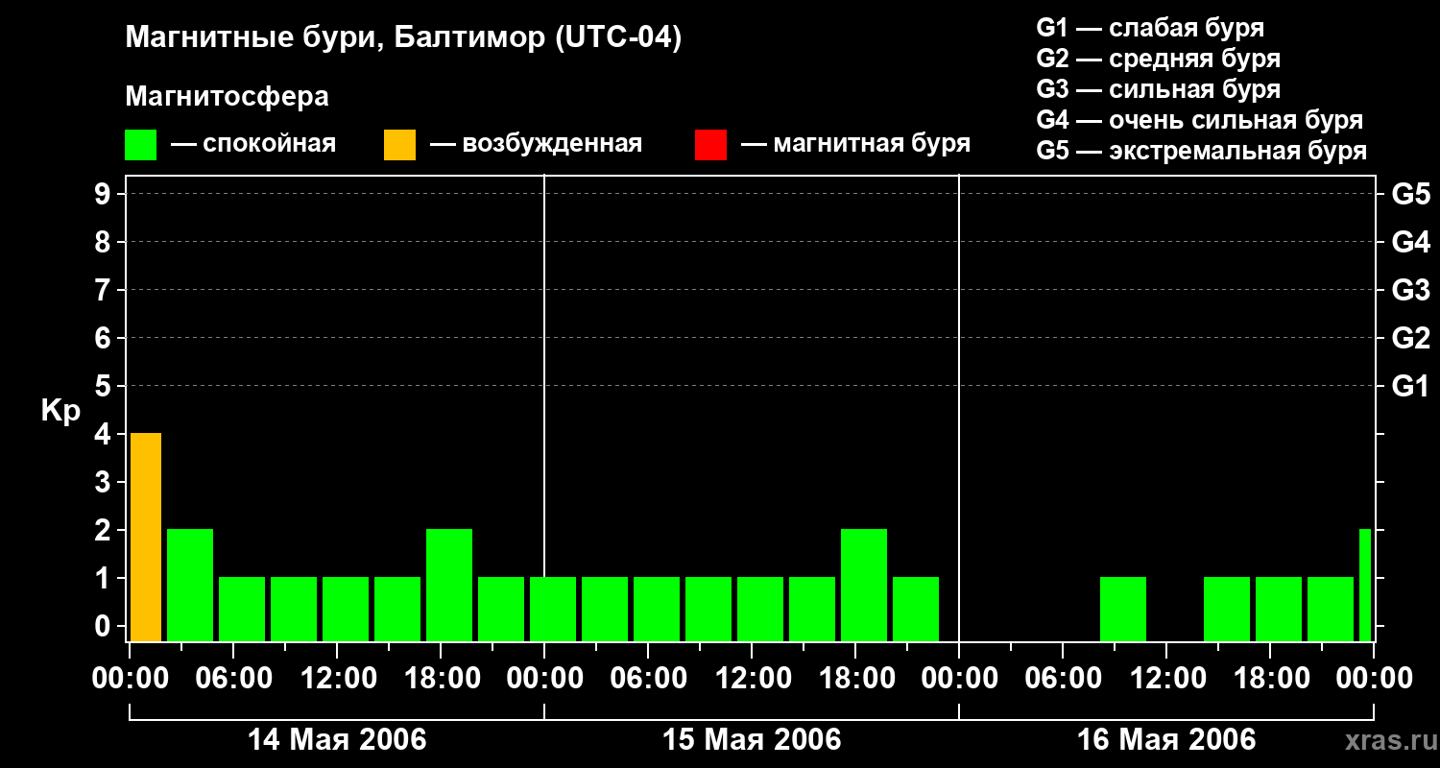
Task: Click the 'Магнитосфера' heading
Action: pyautogui.click(x=227, y=97)
